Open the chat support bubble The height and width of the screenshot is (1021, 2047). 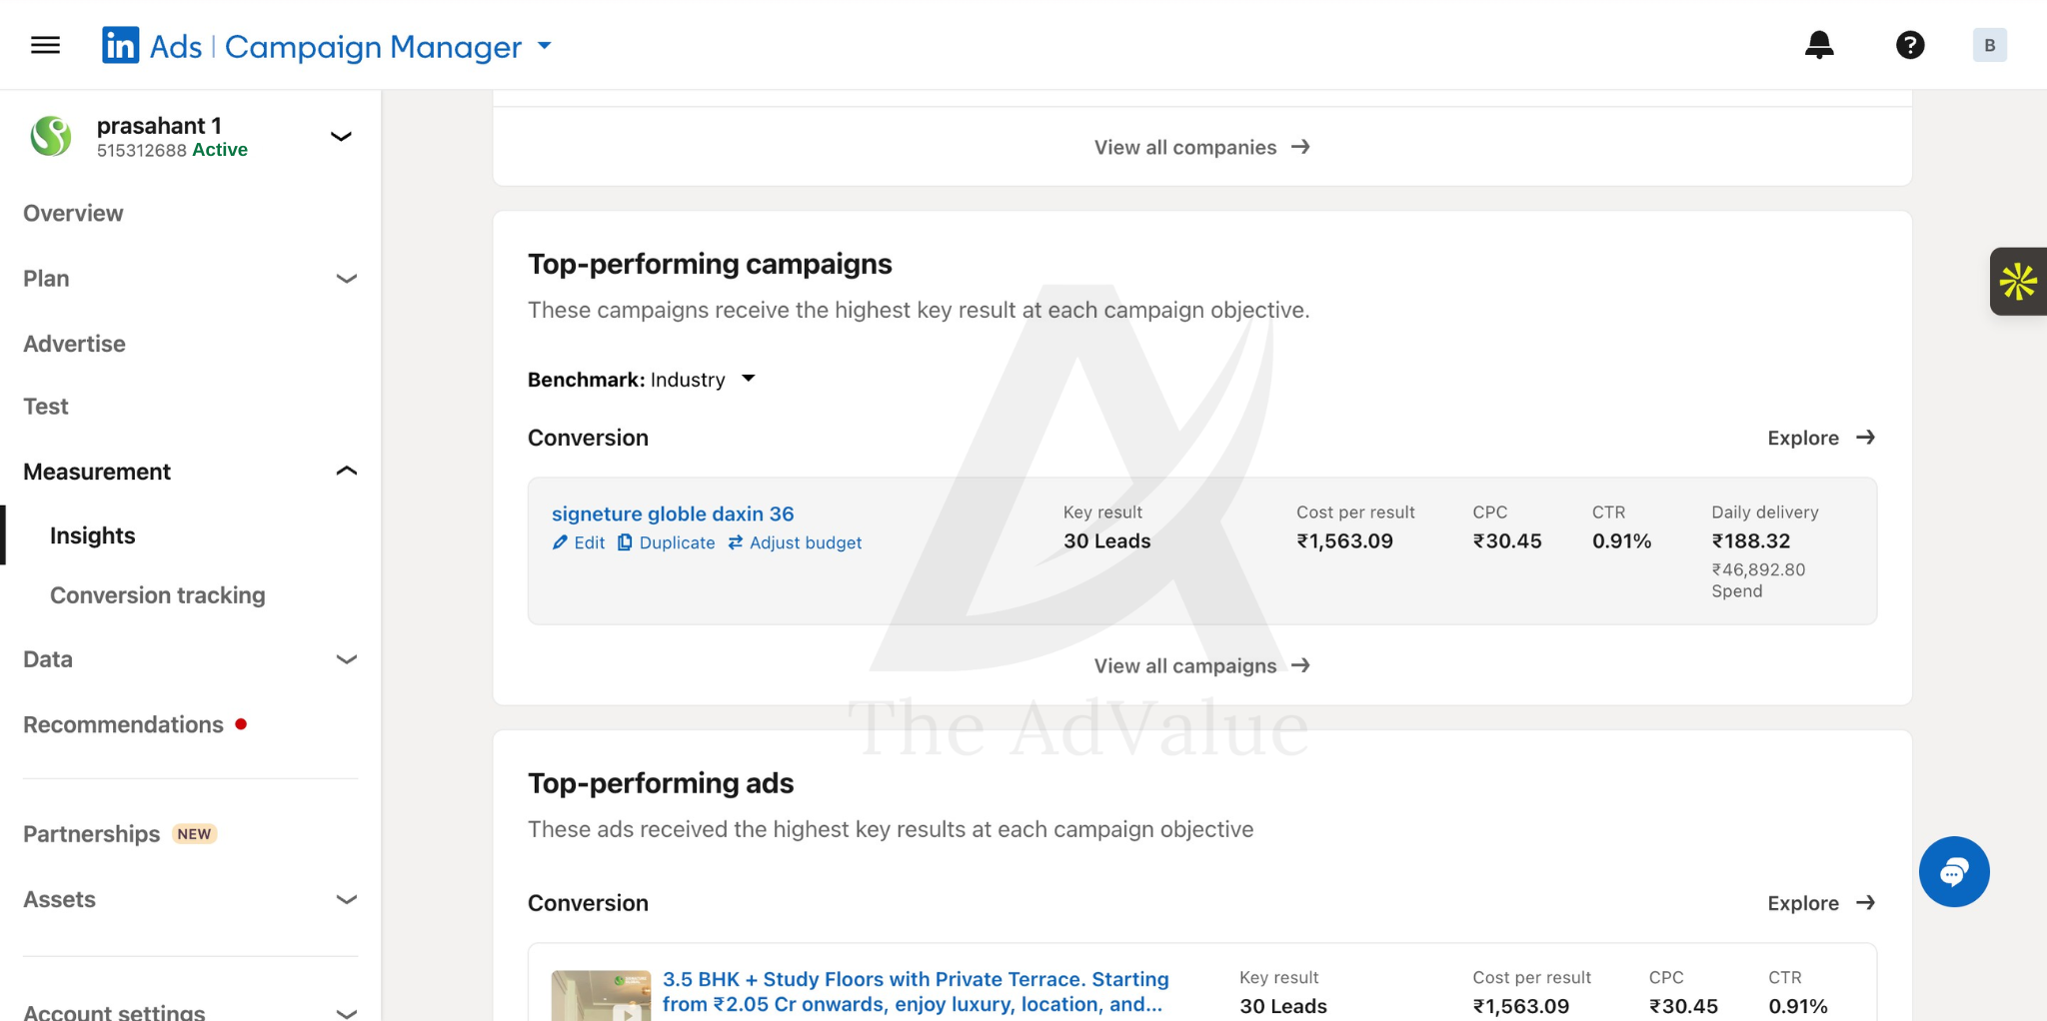[x=1954, y=871]
